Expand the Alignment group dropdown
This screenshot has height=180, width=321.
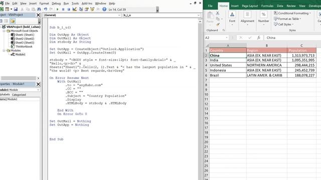pos(247,25)
